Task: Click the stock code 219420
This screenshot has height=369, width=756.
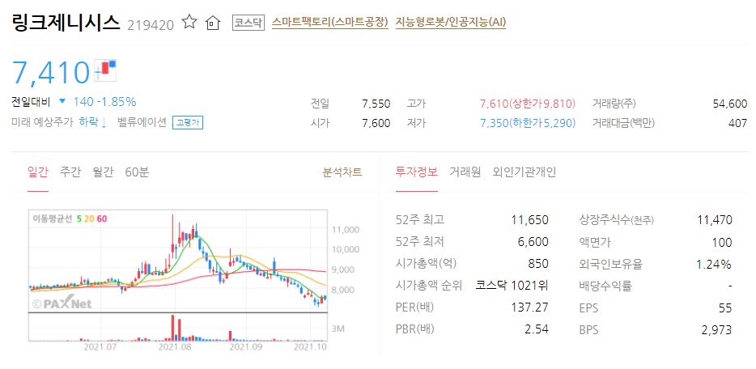Action: pyautogui.click(x=151, y=24)
